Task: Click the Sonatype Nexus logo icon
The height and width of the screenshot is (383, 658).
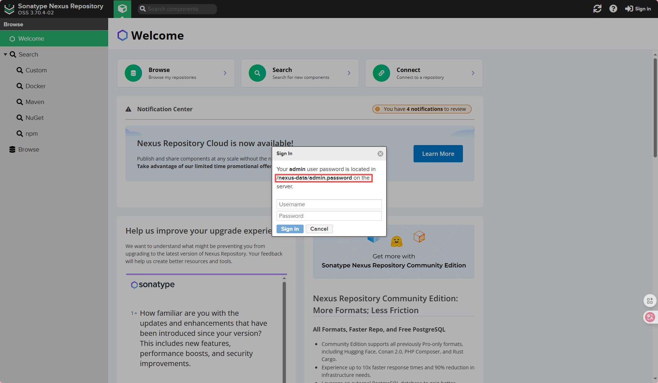Action: click(x=9, y=9)
